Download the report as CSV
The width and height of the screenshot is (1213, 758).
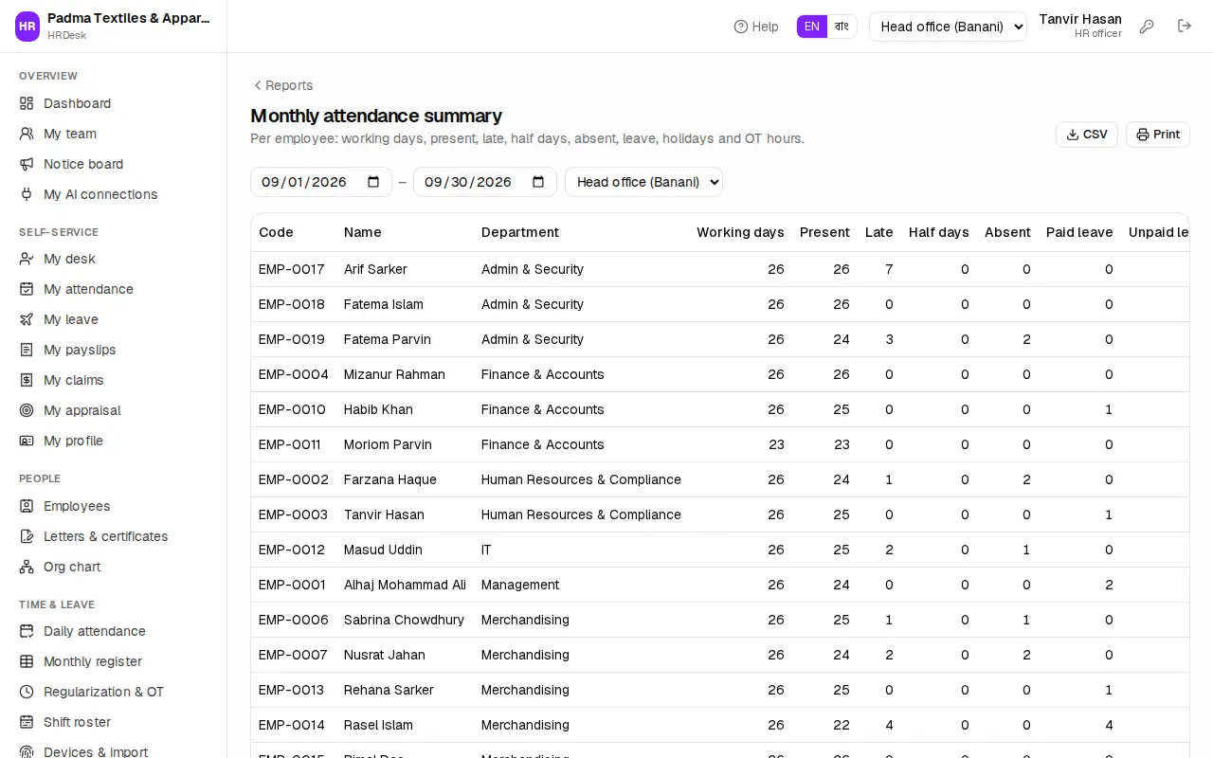1087,135
